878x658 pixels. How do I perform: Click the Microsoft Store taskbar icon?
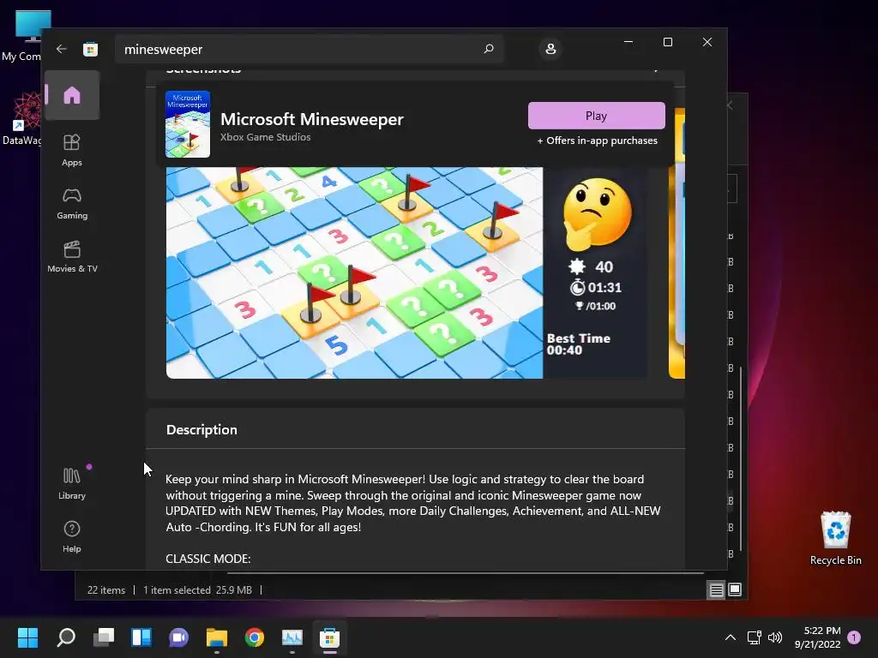[330, 637]
